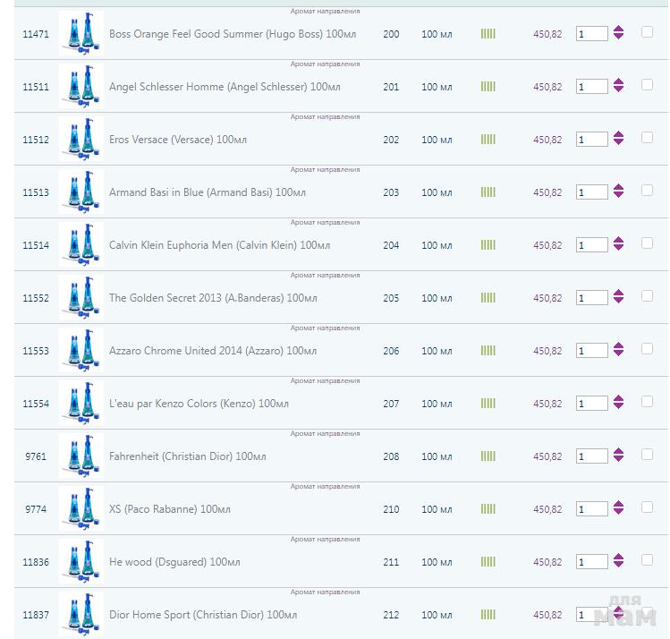Screen dimensions: 670x639
Task: Decrease quantity for Calvin Klein Euphoria Men
Action: (618, 250)
